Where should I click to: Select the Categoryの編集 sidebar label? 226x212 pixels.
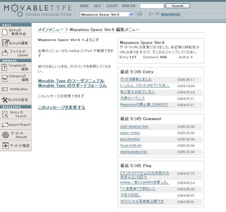[19, 78]
